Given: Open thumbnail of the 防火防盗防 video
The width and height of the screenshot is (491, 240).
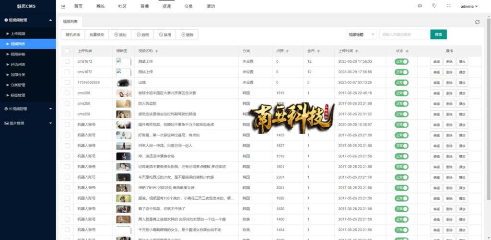Looking at the screenshot, I should click(123, 103).
